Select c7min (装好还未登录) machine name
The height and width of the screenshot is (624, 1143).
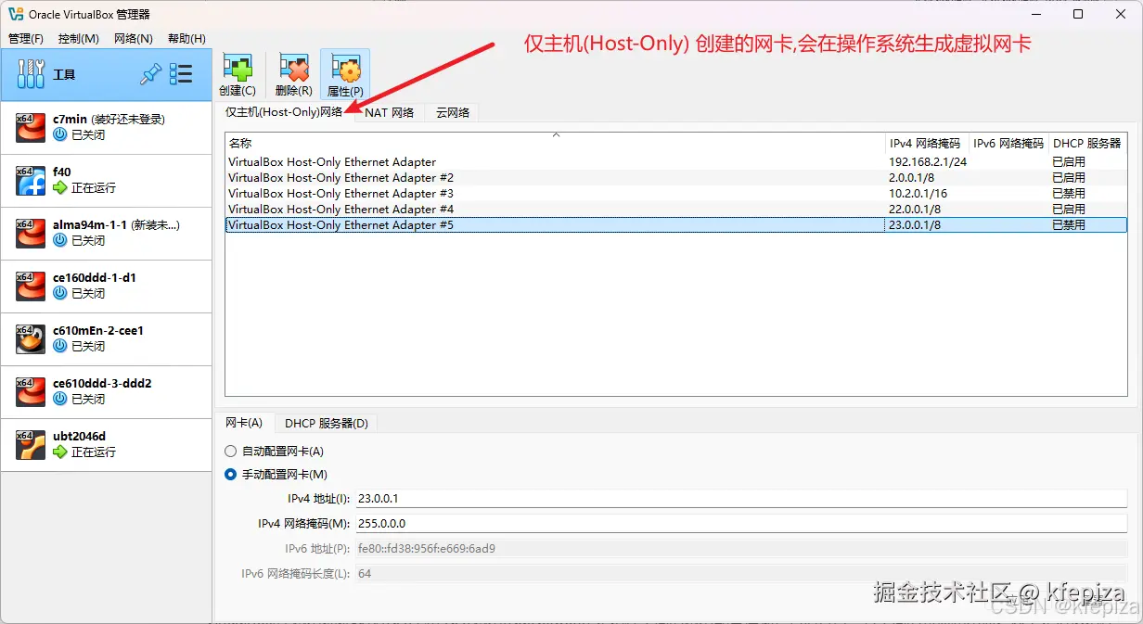coord(109,119)
